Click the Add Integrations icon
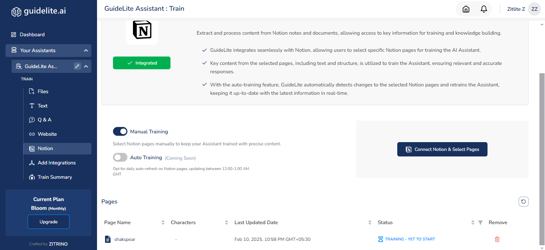545x250 pixels. [x=32, y=163]
